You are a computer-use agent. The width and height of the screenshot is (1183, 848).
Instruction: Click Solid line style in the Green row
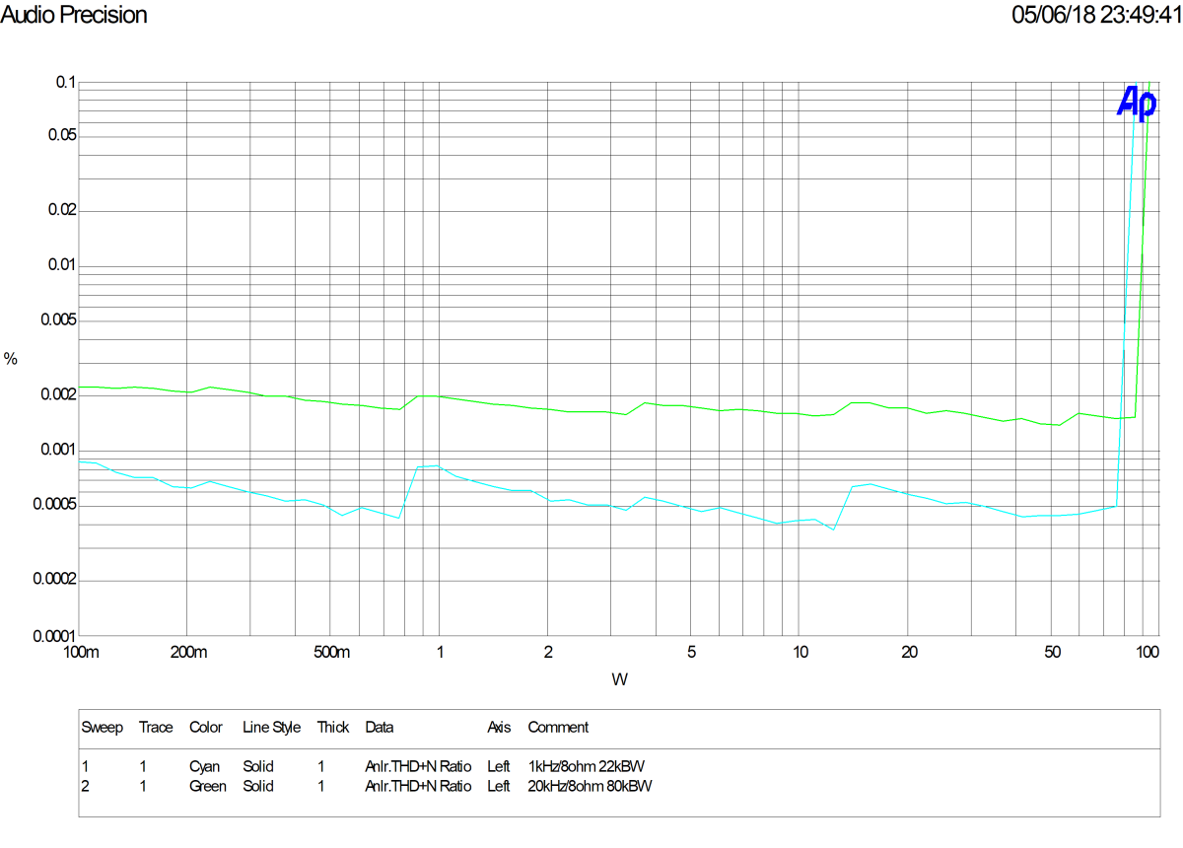click(x=258, y=786)
